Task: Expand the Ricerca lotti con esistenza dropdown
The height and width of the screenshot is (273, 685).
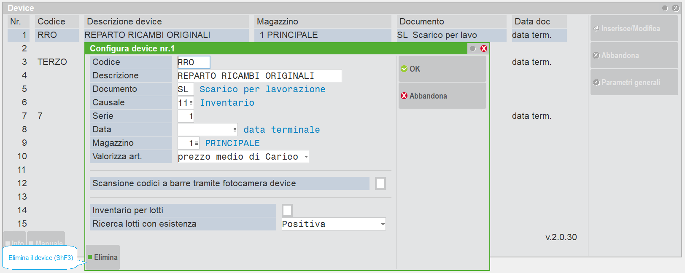Action: 383,224
